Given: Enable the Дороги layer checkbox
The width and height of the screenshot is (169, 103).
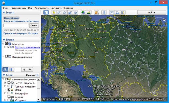Looking at the screenshot, I should point(9,96).
